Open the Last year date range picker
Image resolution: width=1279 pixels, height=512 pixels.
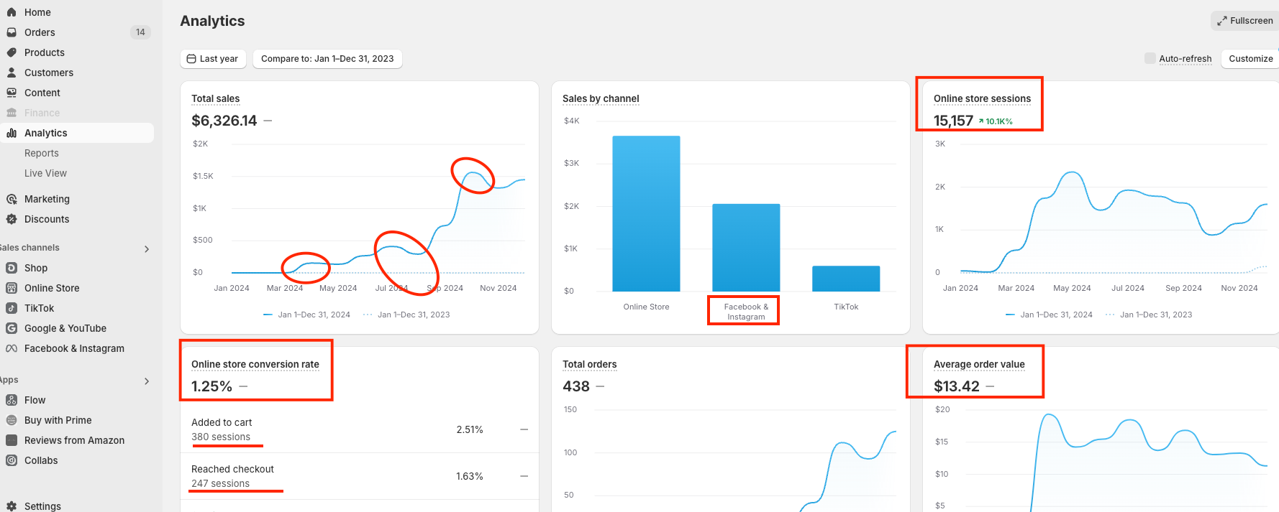pyautogui.click(x=213, y=59)
